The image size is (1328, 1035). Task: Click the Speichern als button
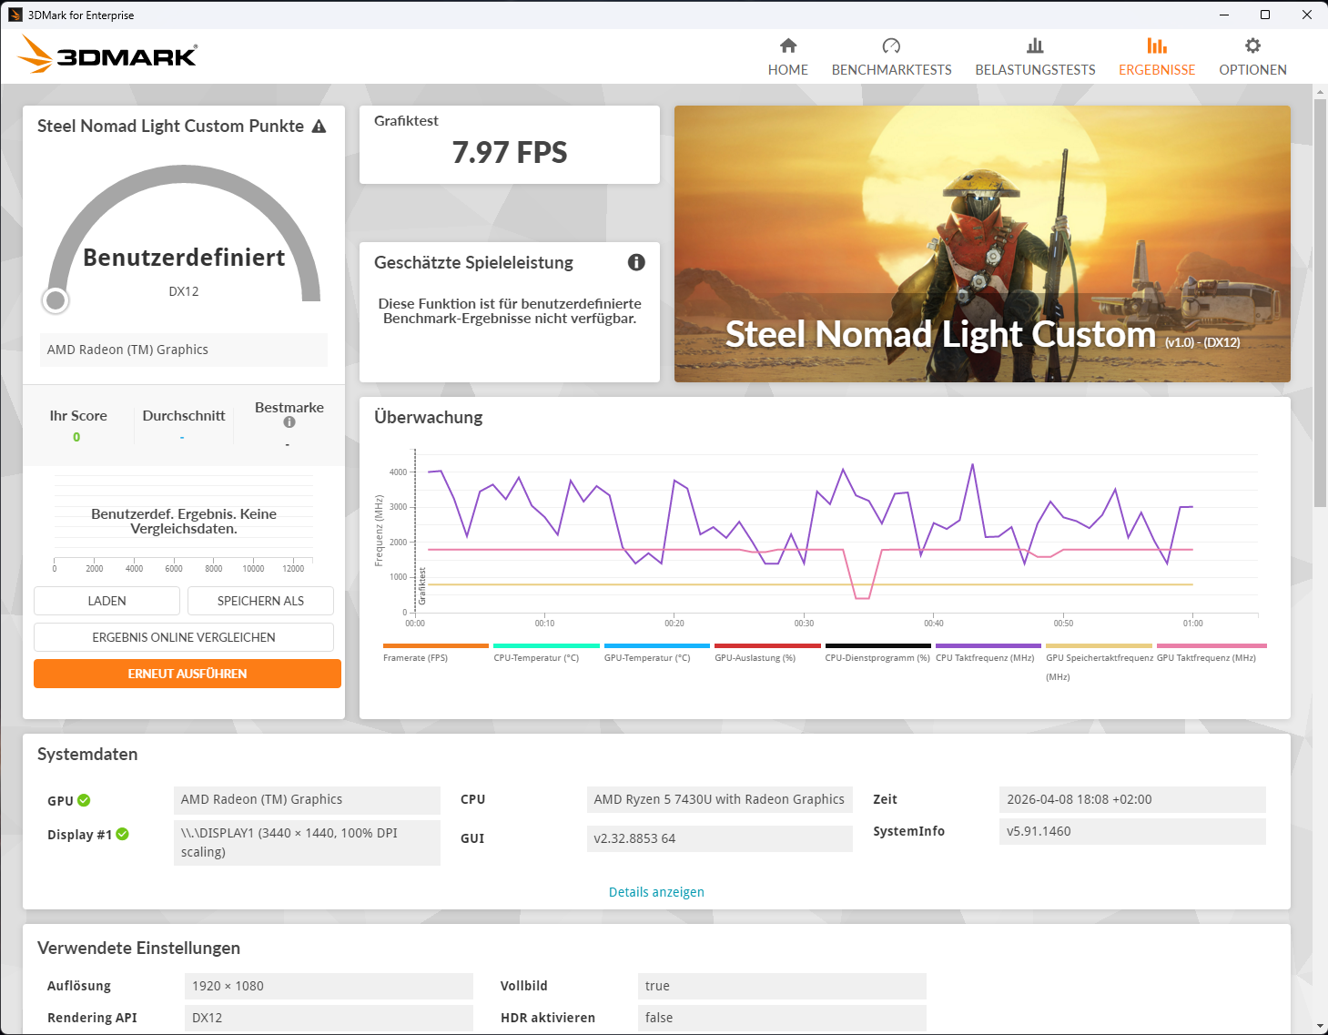(x=260, y=601)
